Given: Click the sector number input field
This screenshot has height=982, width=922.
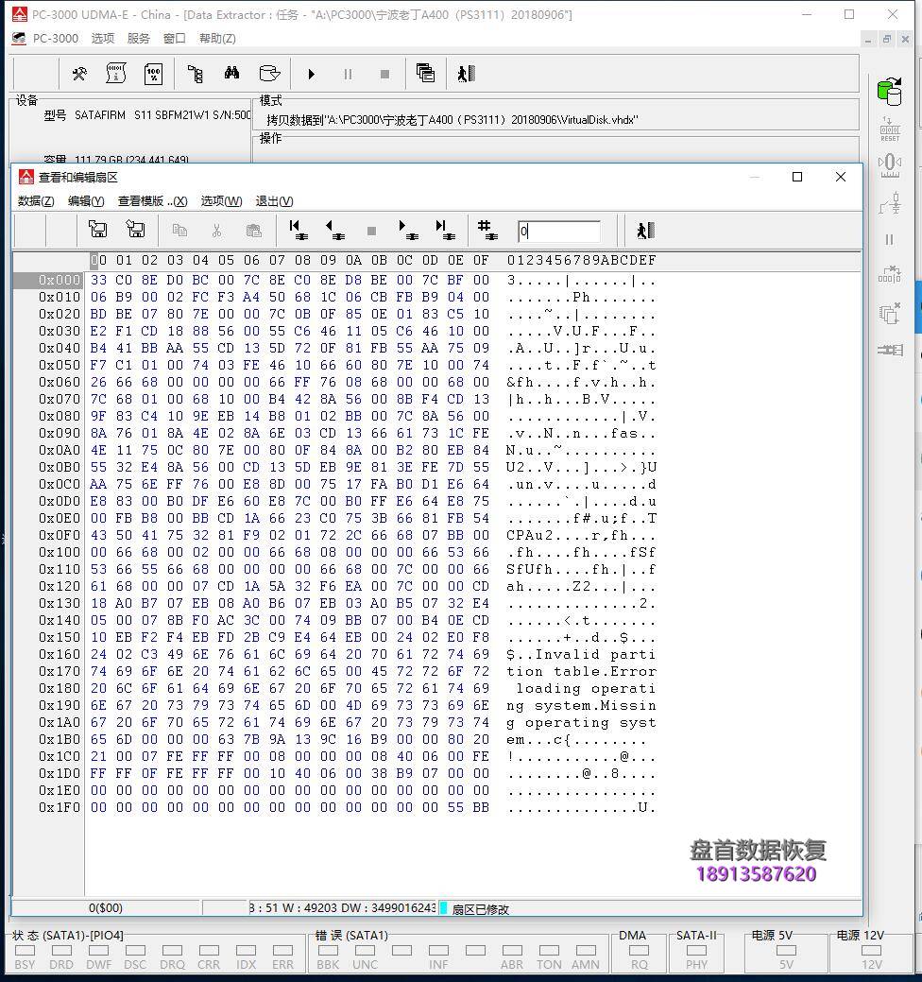Looking at the screenshot, I should click(x=559, y=231).
